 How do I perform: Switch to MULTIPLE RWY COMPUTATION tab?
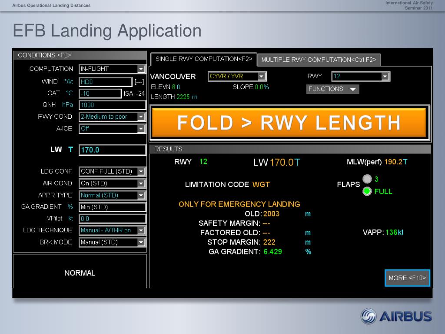[319, 60]
